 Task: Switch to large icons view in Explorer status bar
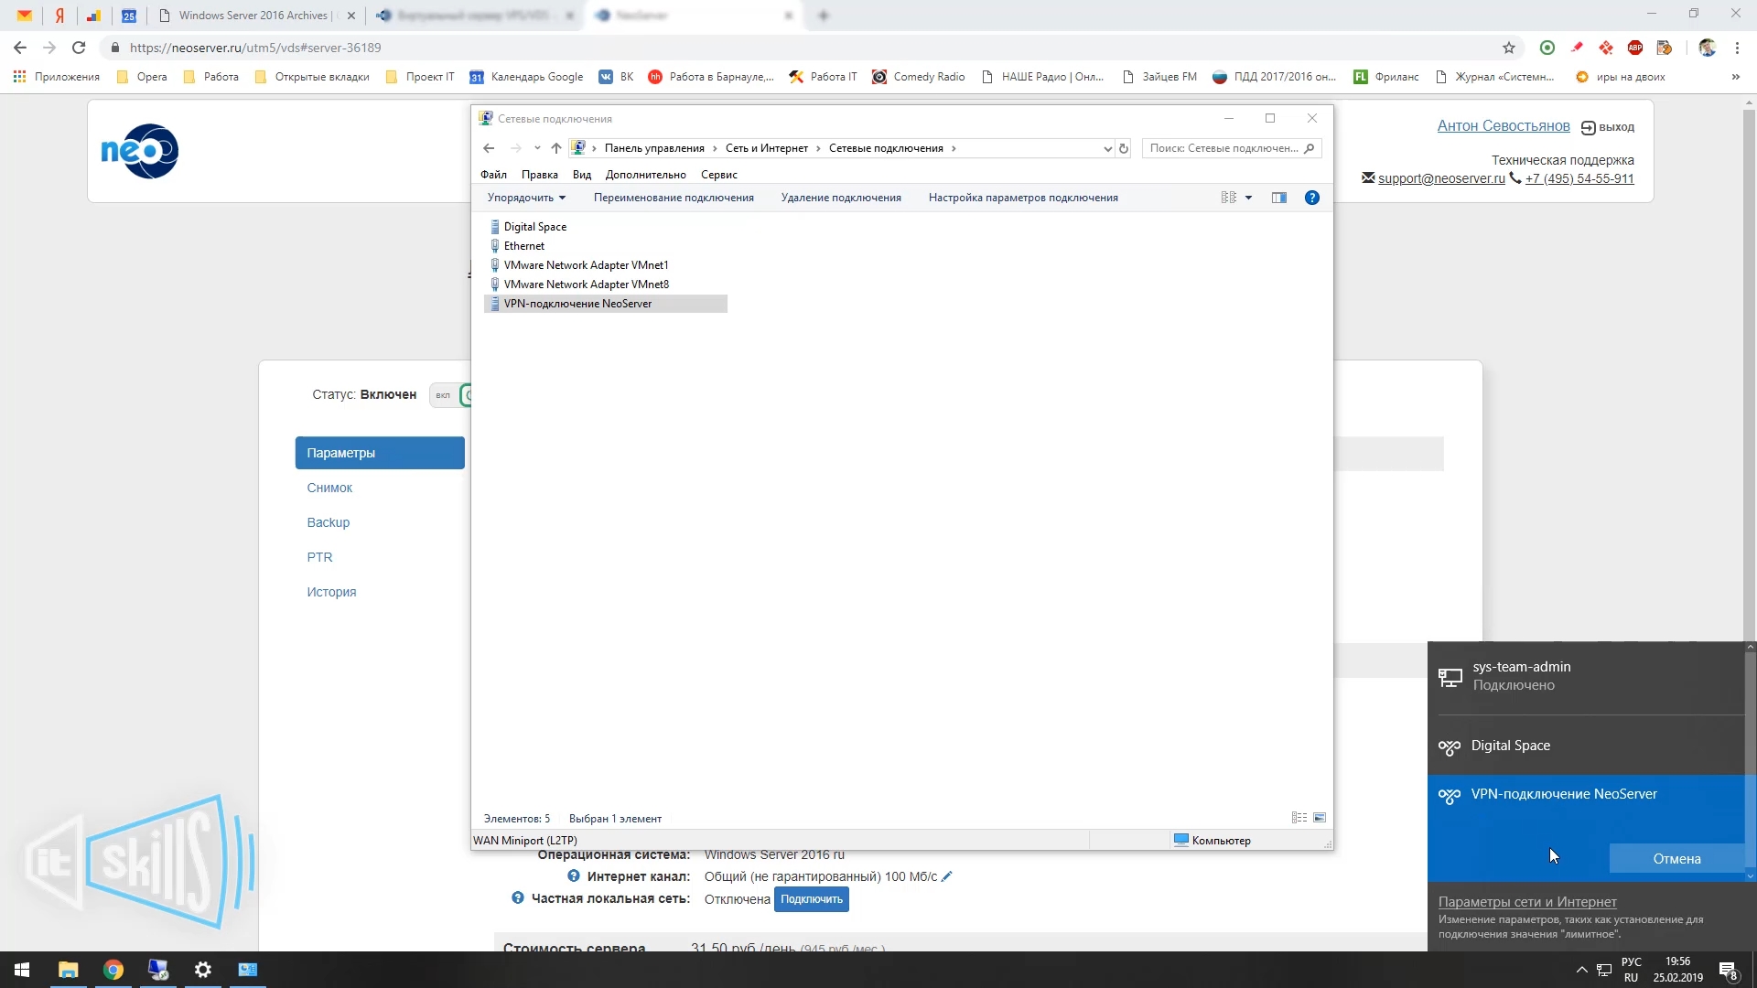point(1320,818)
